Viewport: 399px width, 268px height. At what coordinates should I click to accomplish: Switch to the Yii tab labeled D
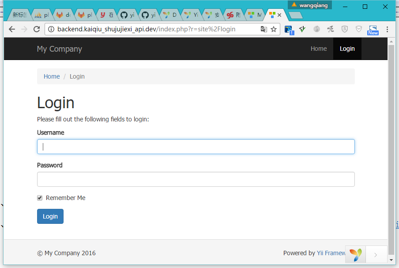(x=170, y=15)
